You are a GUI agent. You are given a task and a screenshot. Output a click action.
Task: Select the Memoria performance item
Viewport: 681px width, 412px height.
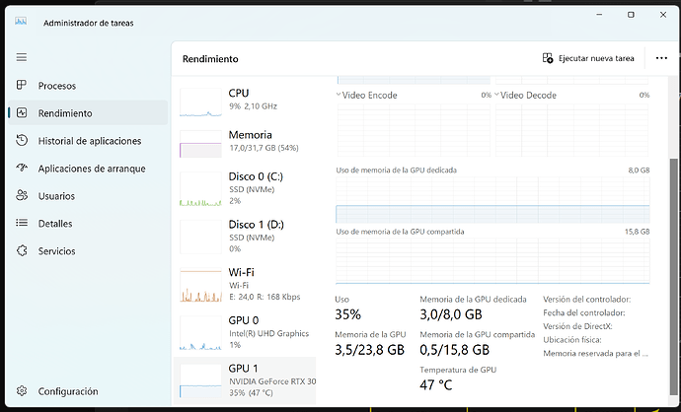(x=245, y=144)
